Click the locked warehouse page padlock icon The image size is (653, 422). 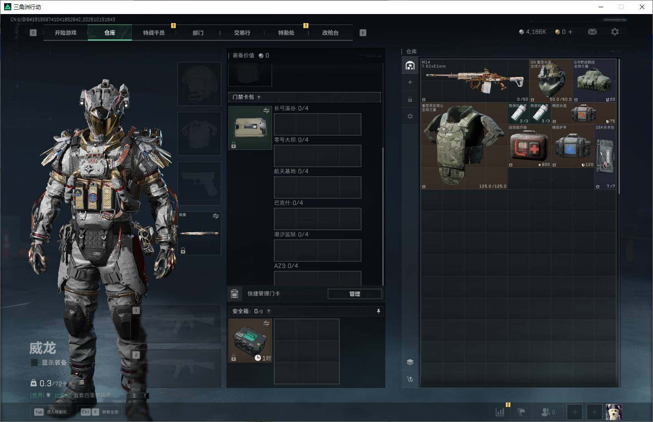pos(410,99)
